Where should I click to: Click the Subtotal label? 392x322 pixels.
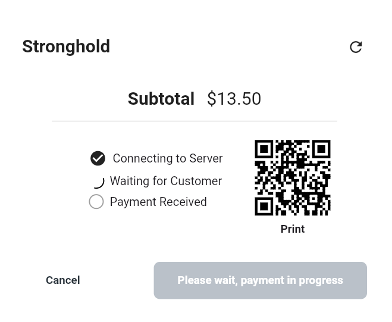[x=161, y=99]
